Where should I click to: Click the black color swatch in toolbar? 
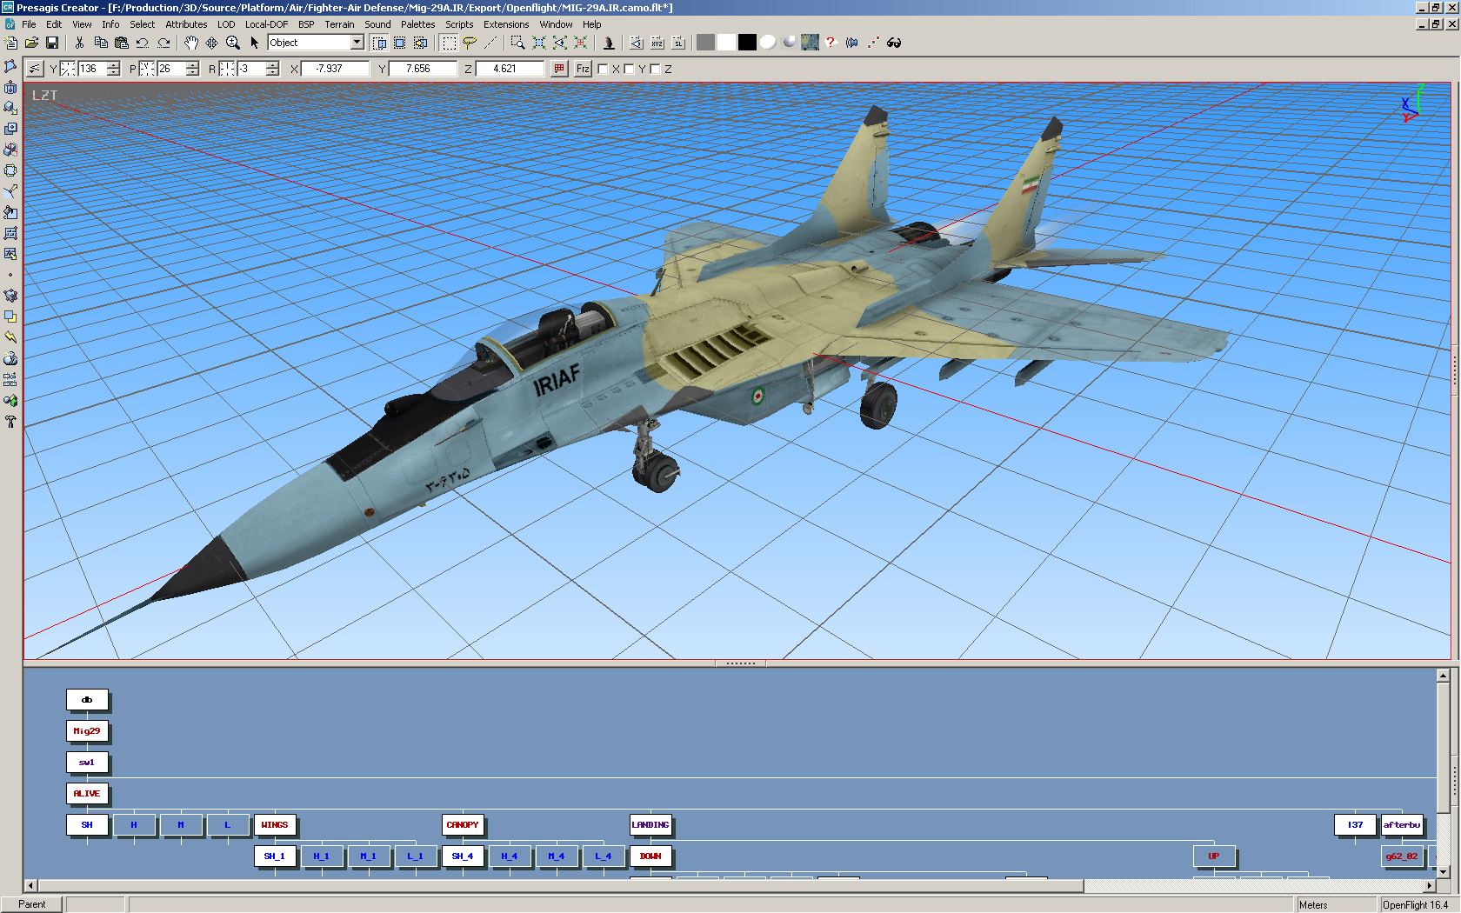[747, 43]
